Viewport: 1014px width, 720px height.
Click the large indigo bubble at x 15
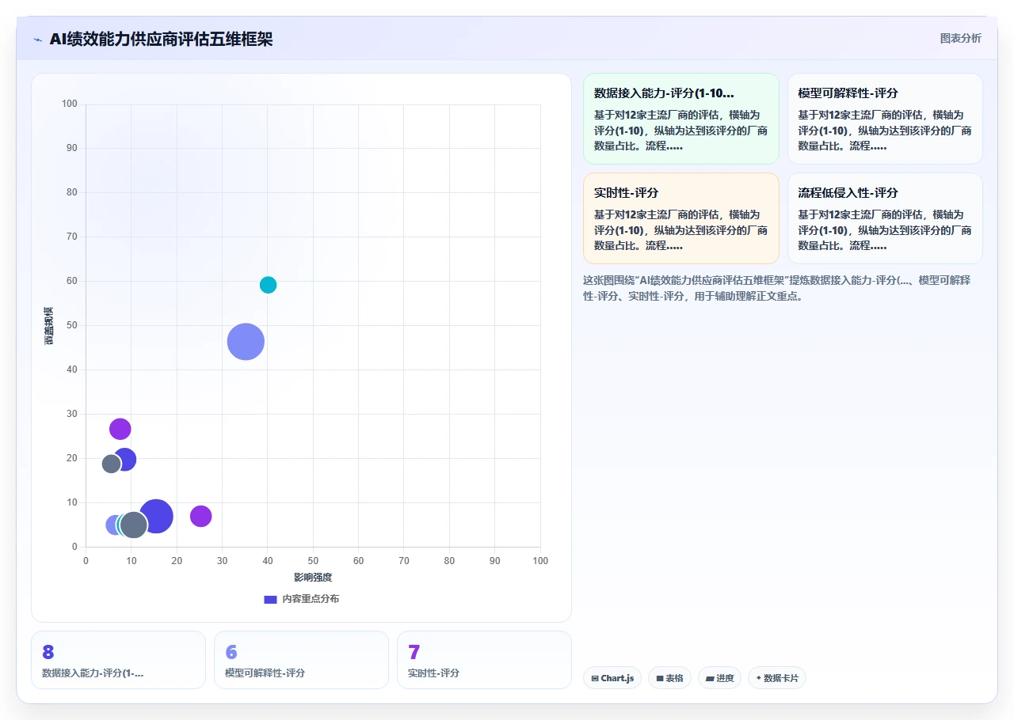click(156, 517)
